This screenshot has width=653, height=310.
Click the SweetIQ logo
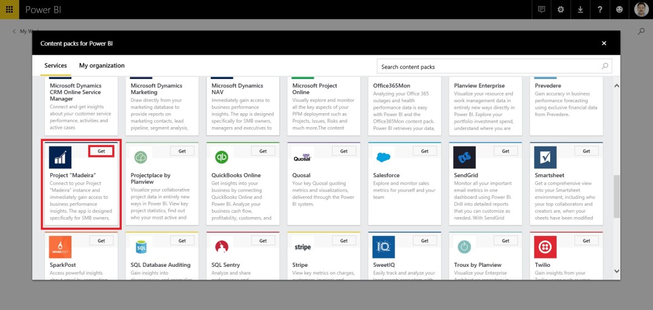[383, 247]
